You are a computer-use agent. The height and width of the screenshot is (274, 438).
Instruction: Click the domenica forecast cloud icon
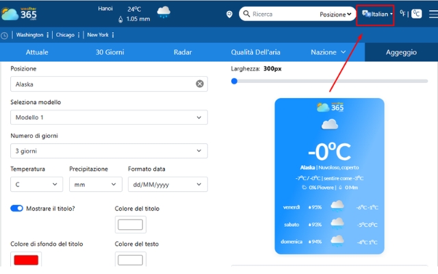(337, 241)
